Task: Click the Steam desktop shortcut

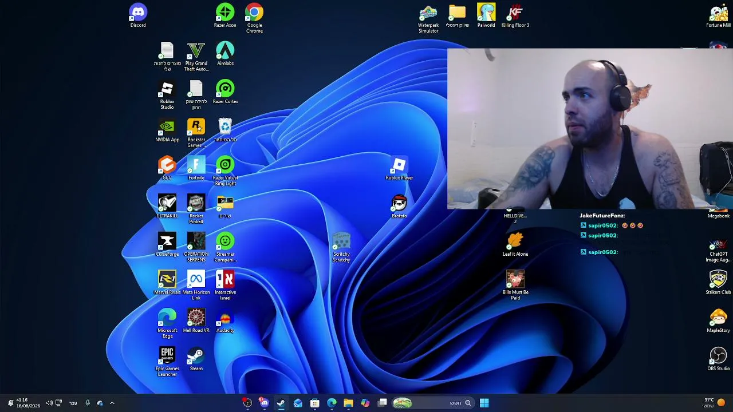Action: click(196, 359)
